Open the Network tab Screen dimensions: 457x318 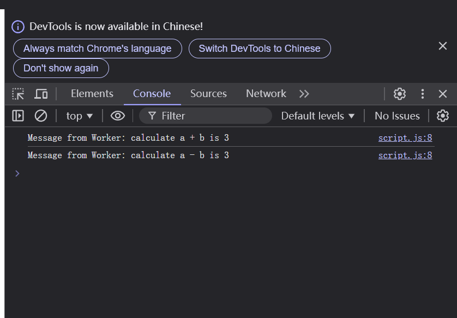(266, 94)
